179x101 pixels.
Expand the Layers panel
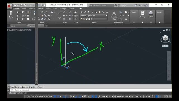pos(94,22)
